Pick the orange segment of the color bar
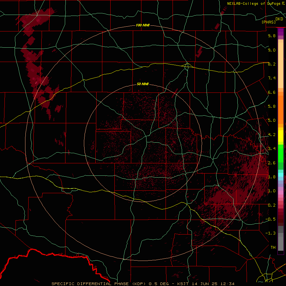 pyautogui.click(x=281, y=110)
